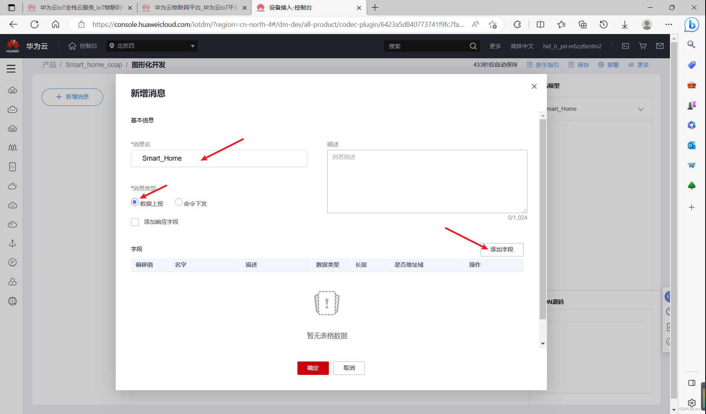
Task: Go to Smart_home_coap breadcrumb
Action: pos(94,65)
